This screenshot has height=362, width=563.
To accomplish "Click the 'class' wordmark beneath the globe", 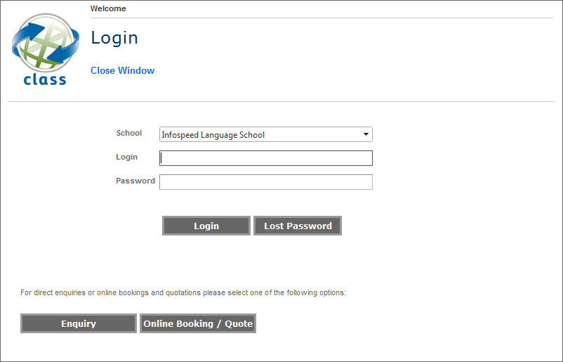I will (45, 79).
